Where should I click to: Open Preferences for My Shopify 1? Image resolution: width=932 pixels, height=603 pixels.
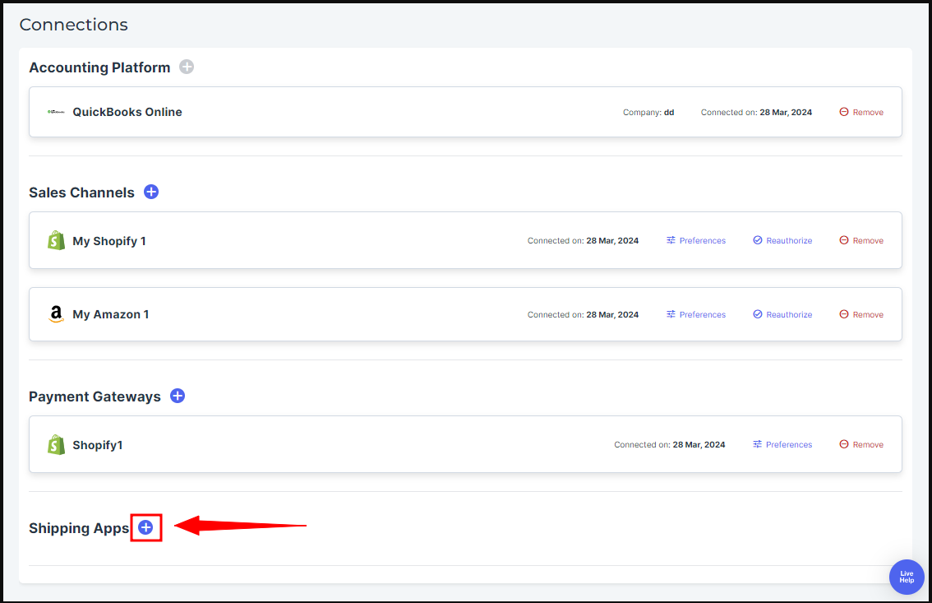(x=695, y=240)
